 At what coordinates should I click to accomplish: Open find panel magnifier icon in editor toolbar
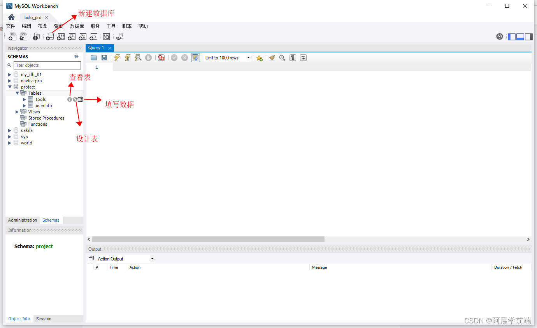pos(282,58)
